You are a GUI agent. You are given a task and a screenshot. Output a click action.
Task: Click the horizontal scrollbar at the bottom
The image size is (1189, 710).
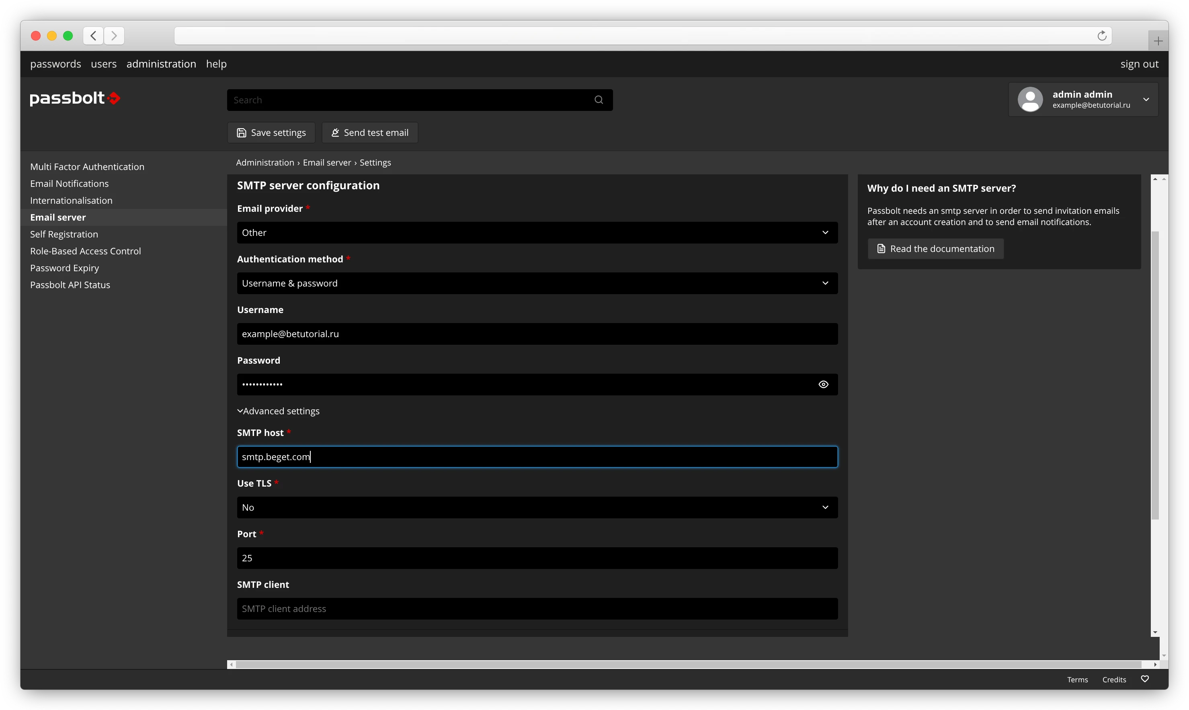point(689,664)
